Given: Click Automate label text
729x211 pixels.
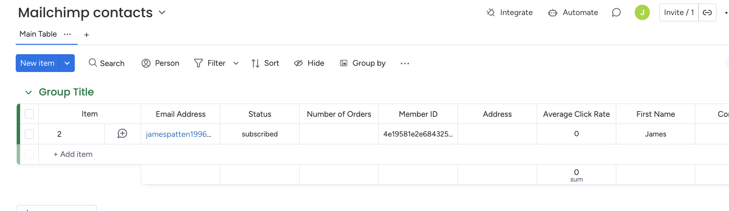Looking at the screenshot, I should pyautogui.click(x=580, y=13).
